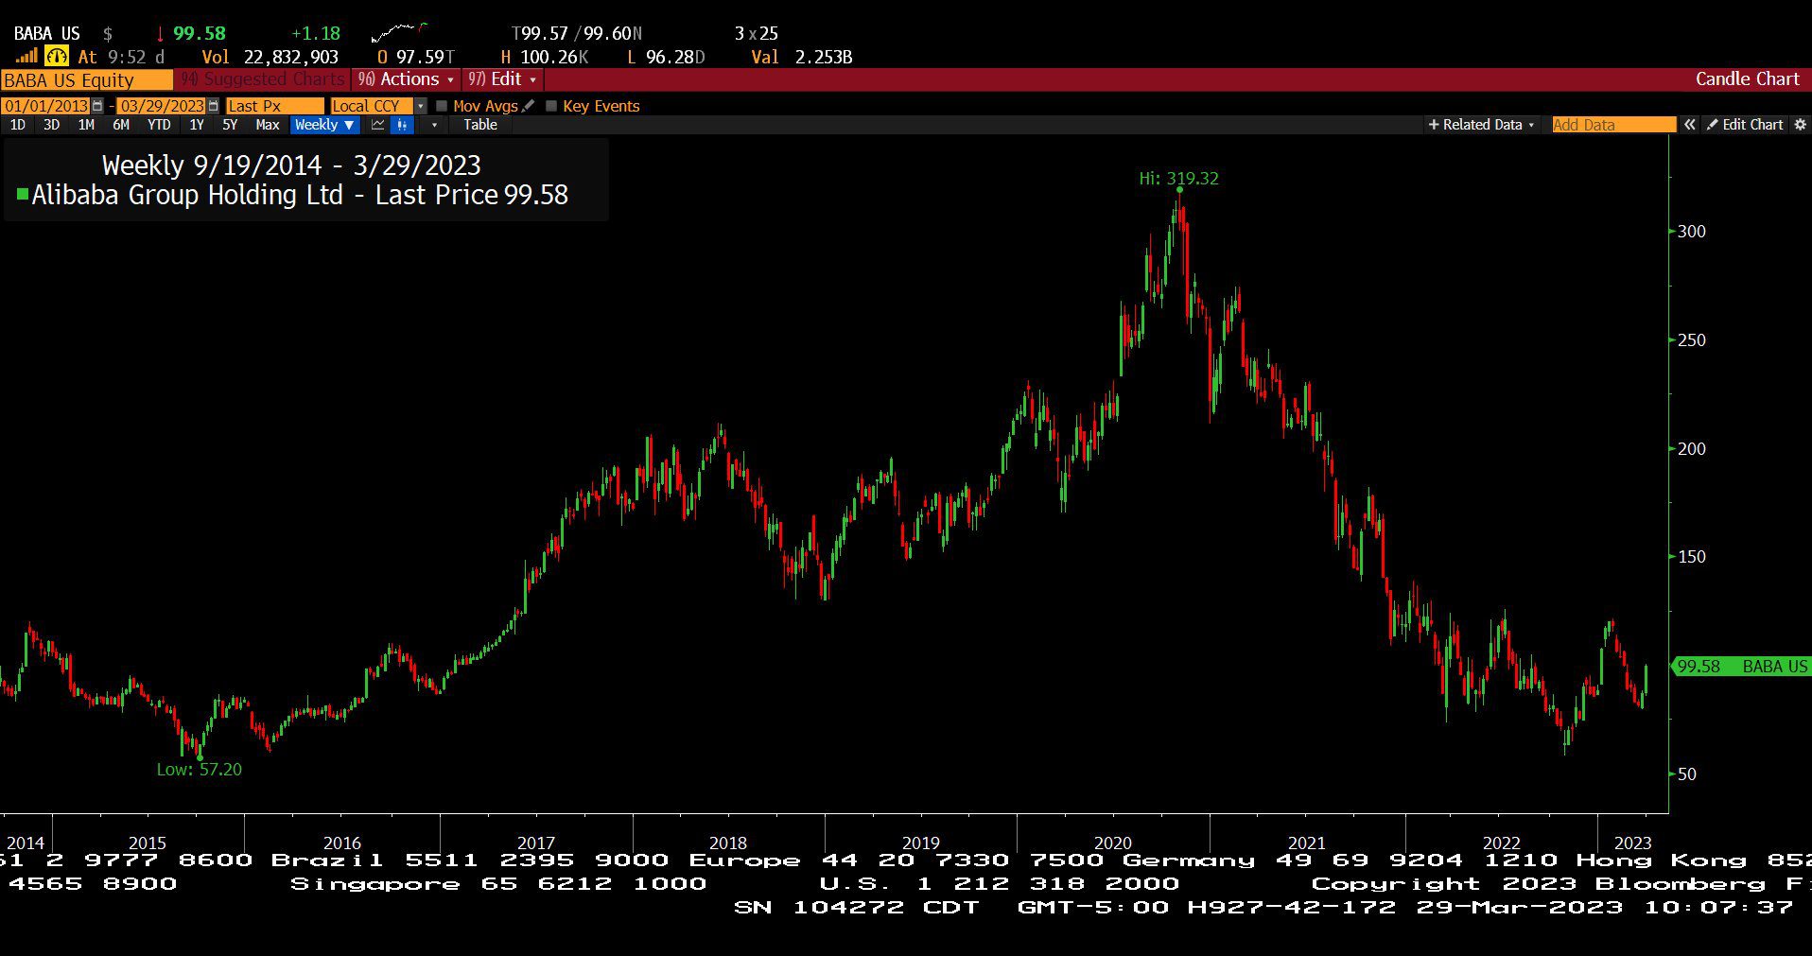Select the Max range tab

coord(268,125)
